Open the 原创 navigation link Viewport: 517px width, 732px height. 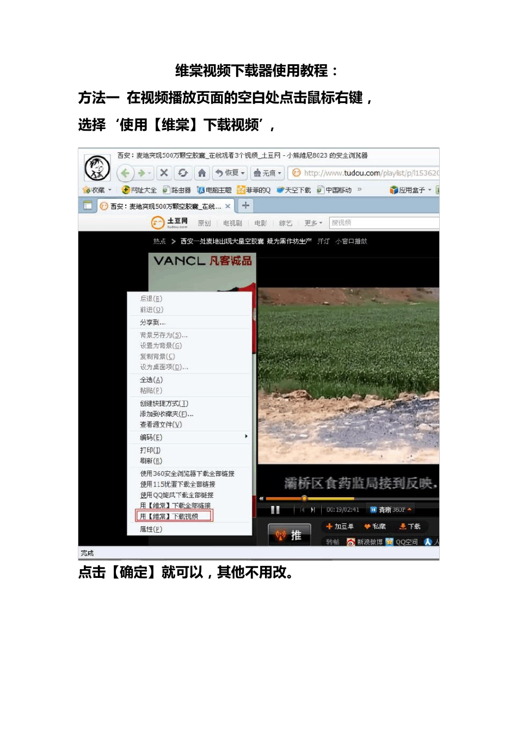[x=204, y=223]
